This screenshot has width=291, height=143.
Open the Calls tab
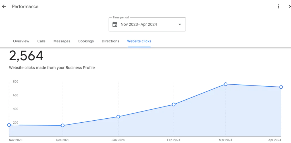(x=41, y=41)
